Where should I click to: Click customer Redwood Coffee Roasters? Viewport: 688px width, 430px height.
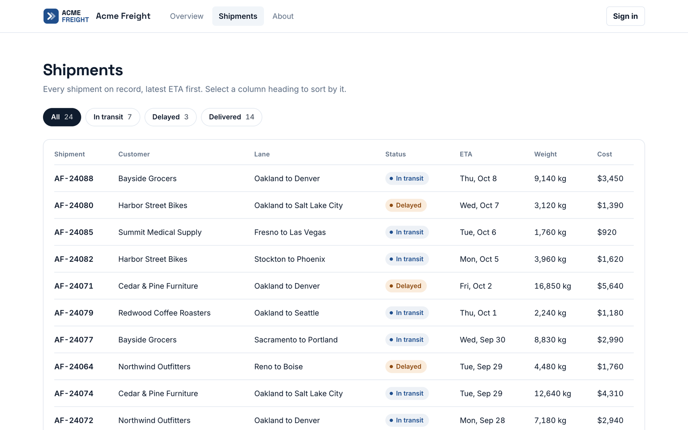click(164, 313)
